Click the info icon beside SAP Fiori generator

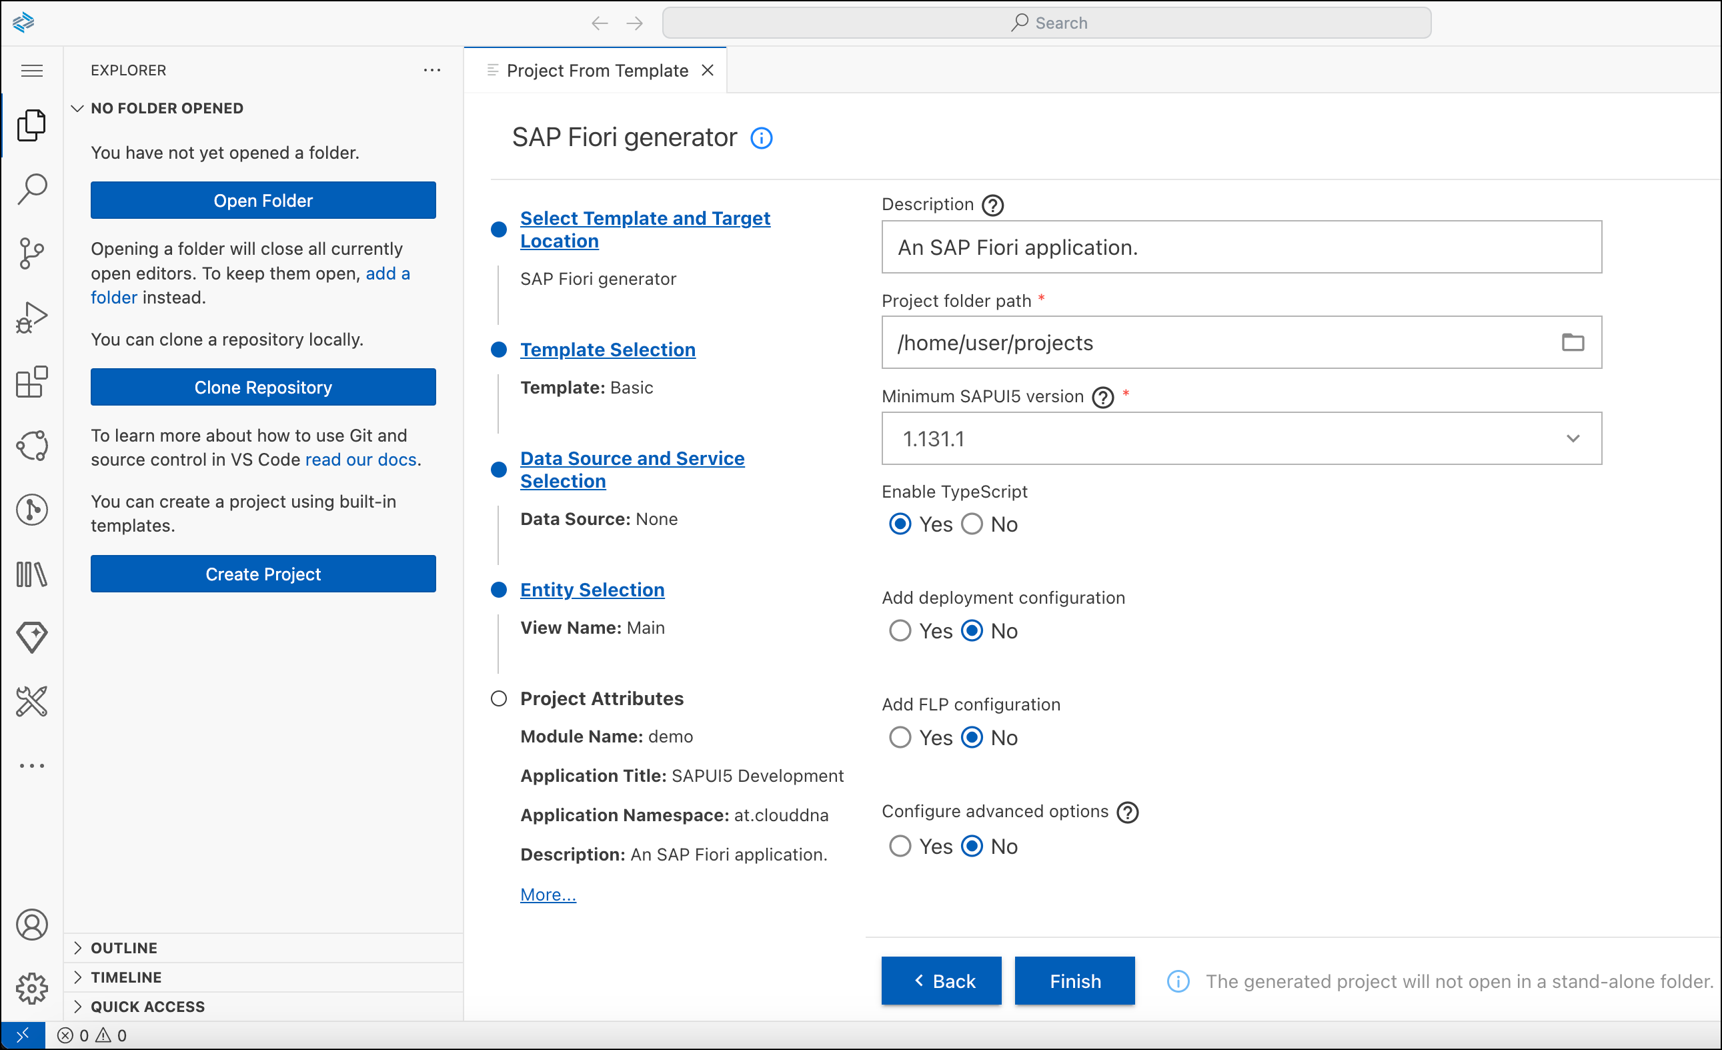[761, 137]
